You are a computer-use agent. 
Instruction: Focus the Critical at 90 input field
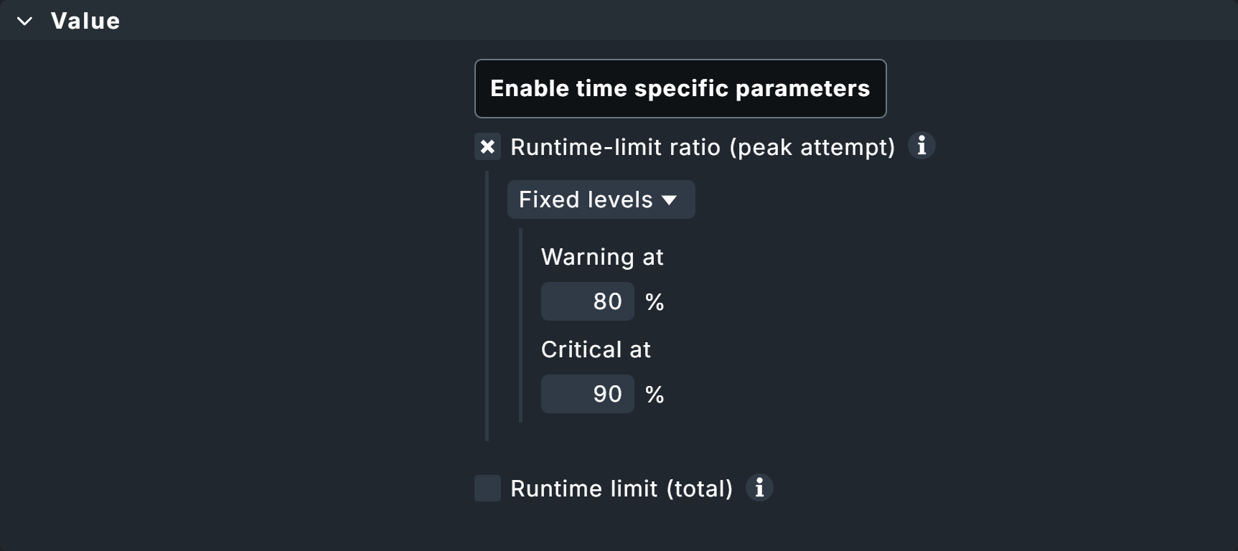click(x=588, y=394)
